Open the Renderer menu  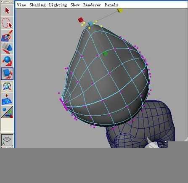92,5
